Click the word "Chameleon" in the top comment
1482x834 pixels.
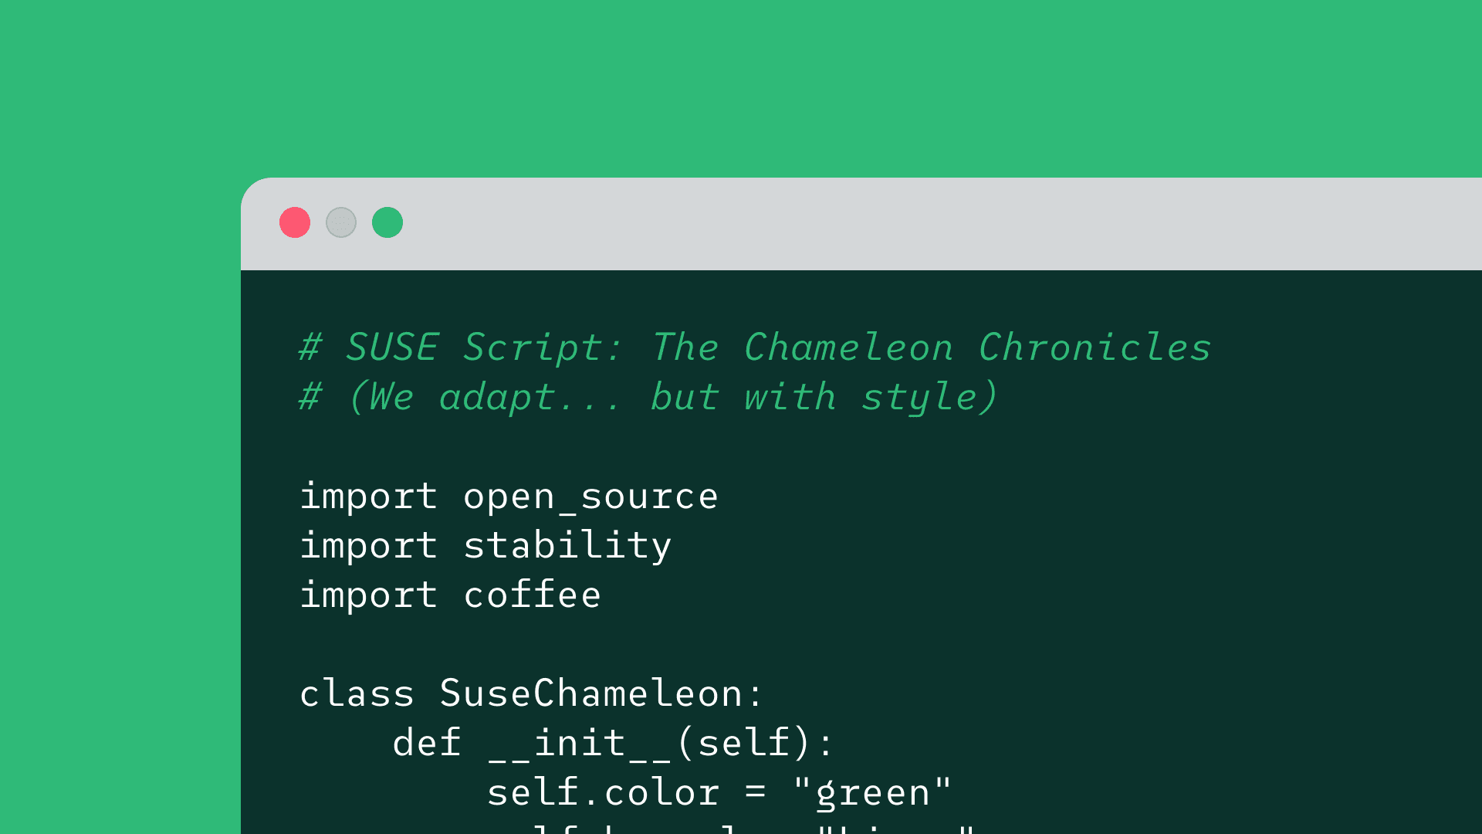pos(848,347)
